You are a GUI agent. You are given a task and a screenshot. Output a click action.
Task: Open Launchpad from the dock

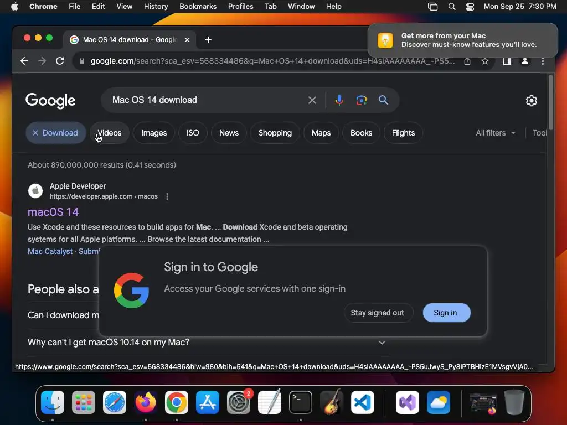[84, 402]
